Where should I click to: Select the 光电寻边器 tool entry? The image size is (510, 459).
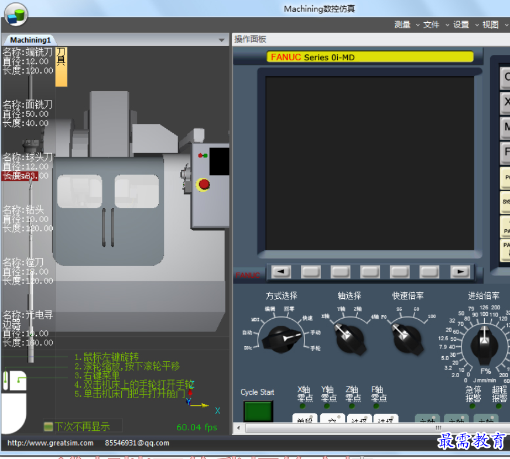(x=28, y=329)
